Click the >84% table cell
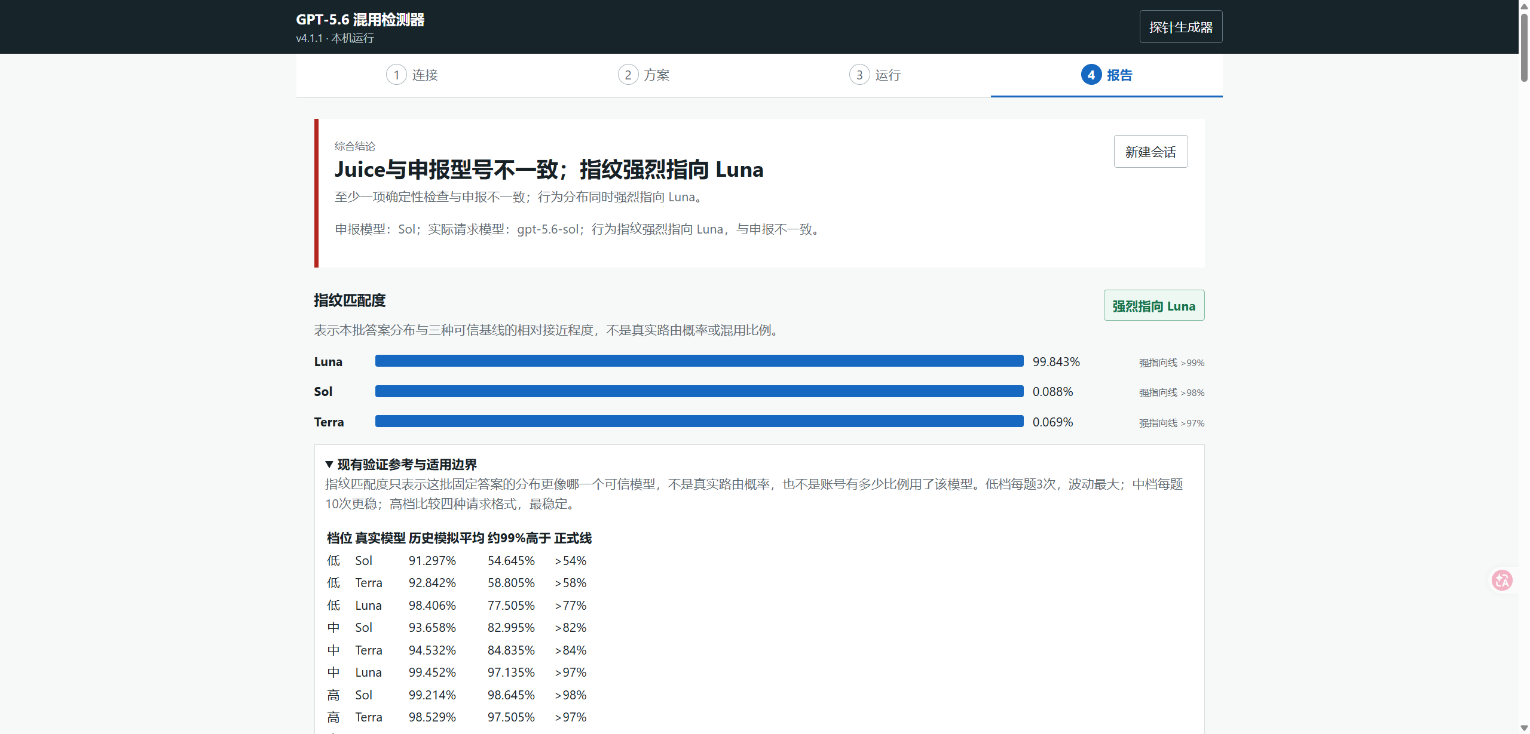1530x734 pixels. [571, 650]
